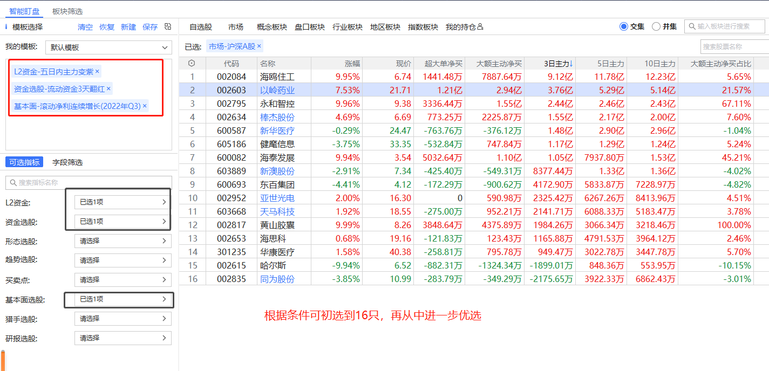
Task: Select the 概念板块 category
Action: coord(272,27)
